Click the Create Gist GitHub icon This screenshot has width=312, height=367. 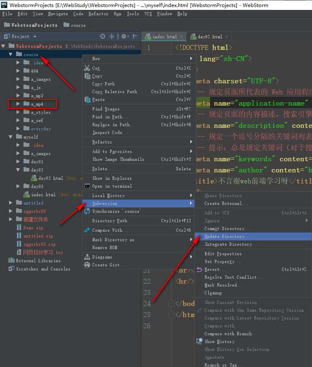click(x=87, y=265)
